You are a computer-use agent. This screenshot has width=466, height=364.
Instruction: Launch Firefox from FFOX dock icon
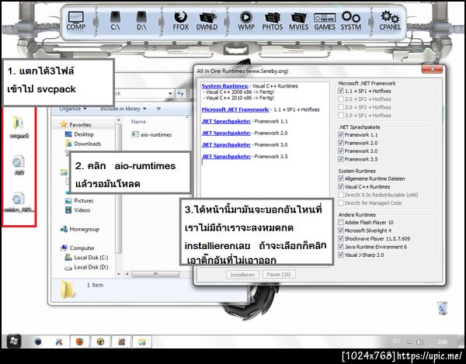tap(181, 21)
